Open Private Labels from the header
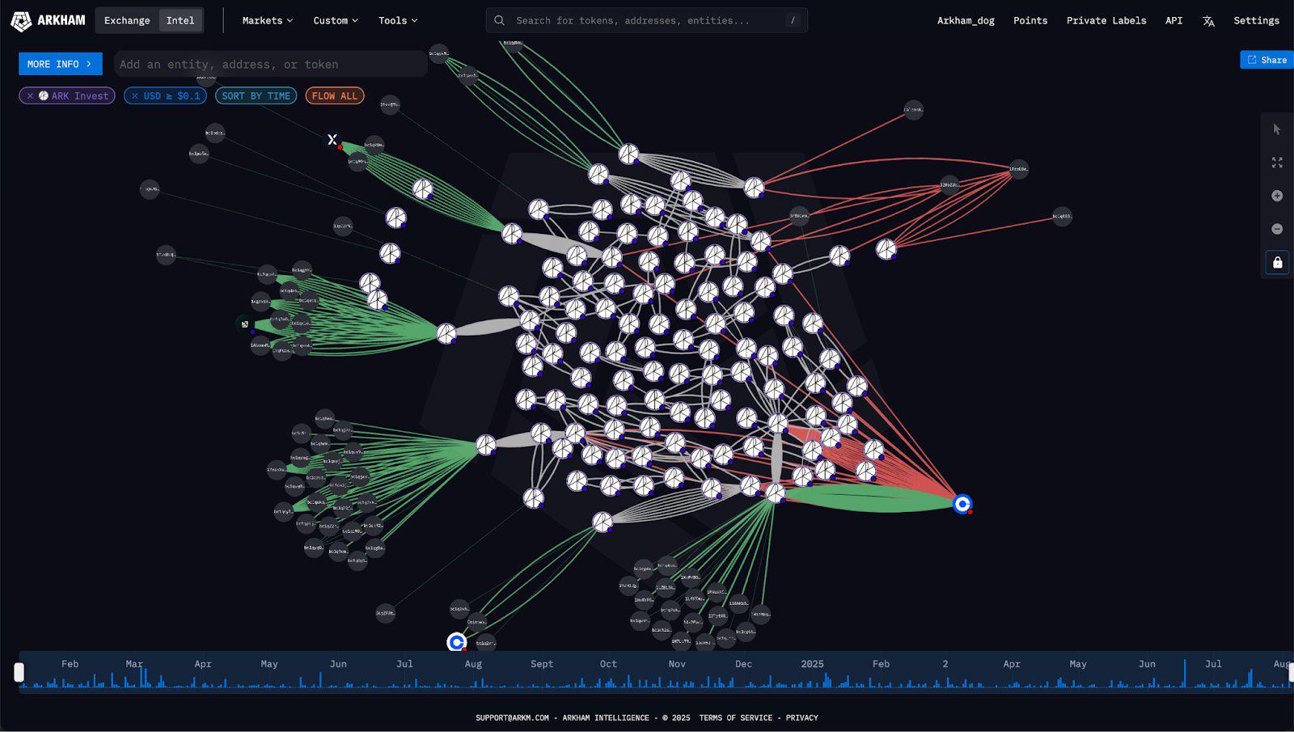Screen dimensions: 1294x732 (1106, 20)
